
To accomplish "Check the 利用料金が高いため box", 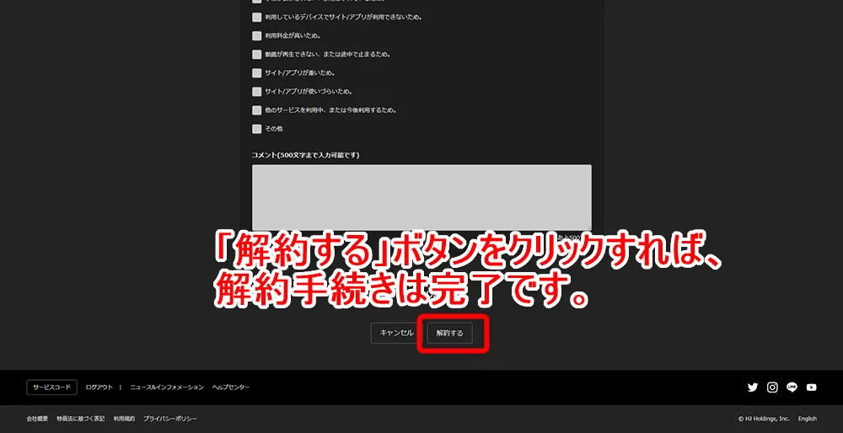I will [257, 36].
